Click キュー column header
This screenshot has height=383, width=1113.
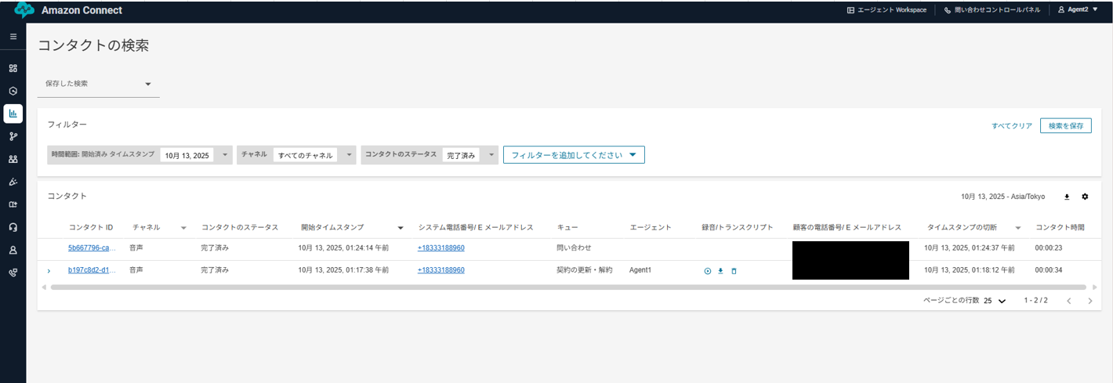coord(567,228)
